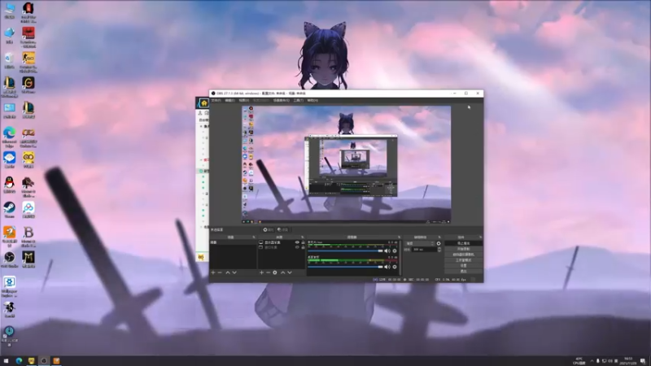Open the Scene Collection menu in OBS
651x366 pixels.
(x=281, y=100)
